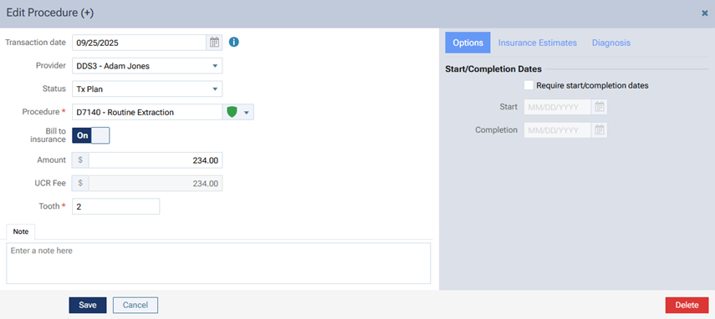The image size is (715, 319).
Task: Open the Transaction date calendar picker
Action: pos(214,43)
